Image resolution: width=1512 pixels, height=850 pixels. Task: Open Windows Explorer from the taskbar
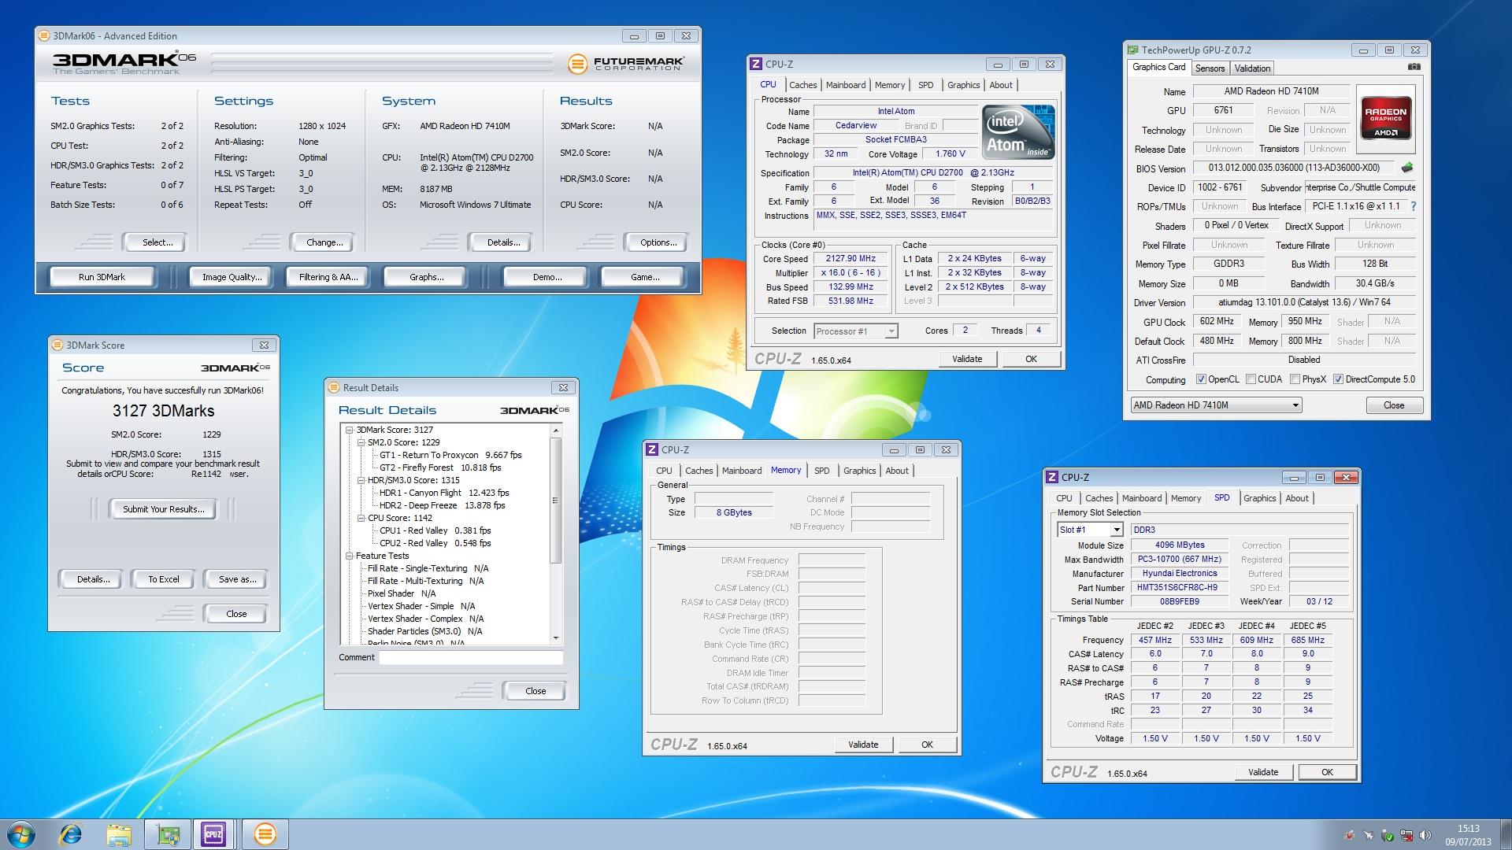[x=119, y=834]
